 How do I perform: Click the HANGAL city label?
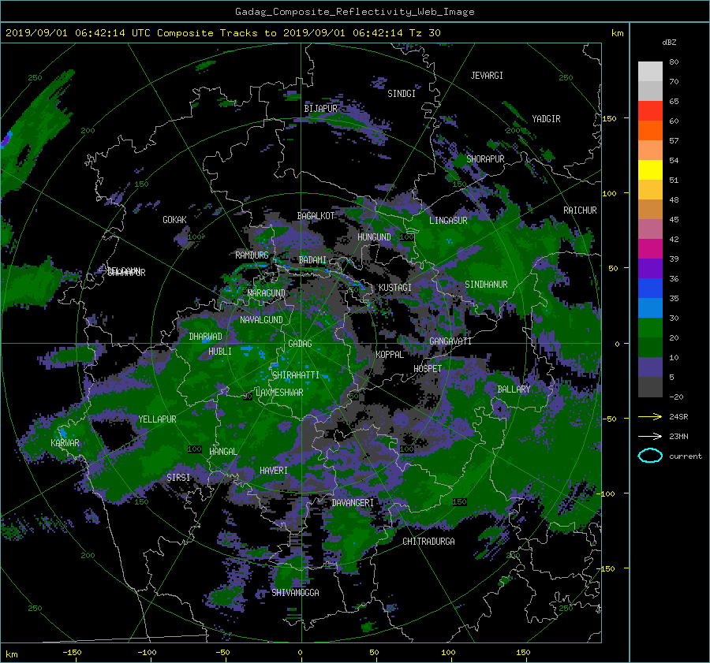223,452
